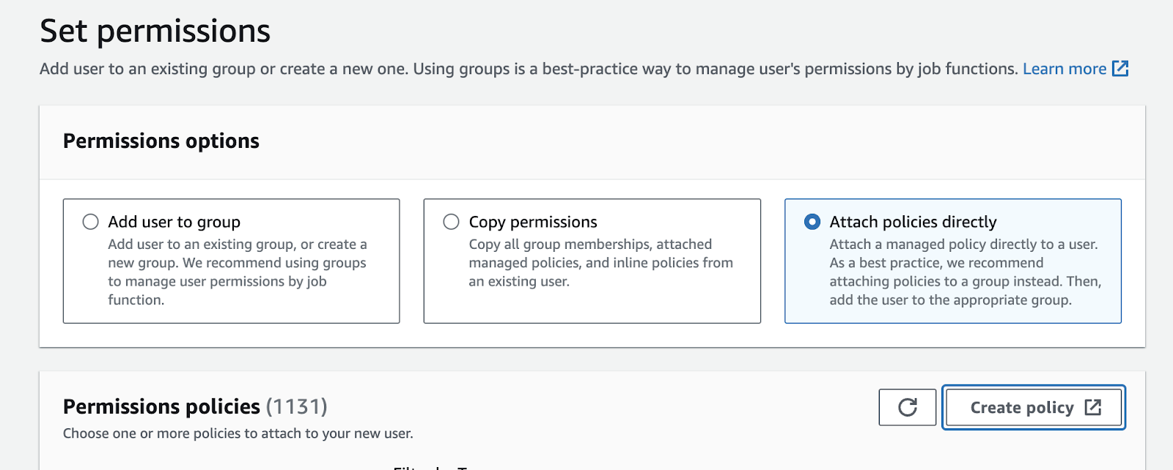Viewport: 1173px width, 470px height.
Task: Click the Attach policies directly description text
Action: point(965,272)
